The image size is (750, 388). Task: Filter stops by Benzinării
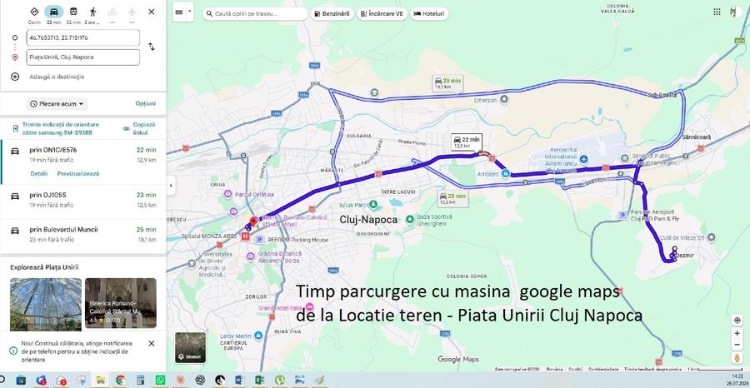click(x=332, y=14)
